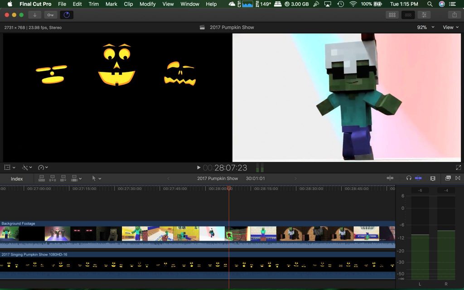Viewport: 464px width, 290px height.
Task: Open the keyword editor key icon
Action: pos(51,15)
